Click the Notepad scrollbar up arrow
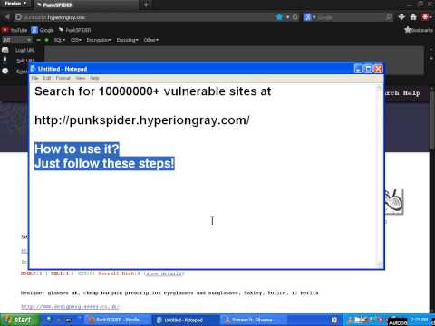This screenshot has height=326, width=435. click(379, 88)
